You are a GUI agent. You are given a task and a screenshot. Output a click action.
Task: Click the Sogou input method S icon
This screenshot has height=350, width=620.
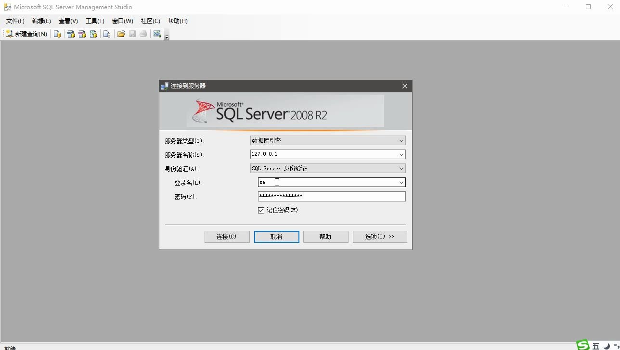[x=583, y=345]
